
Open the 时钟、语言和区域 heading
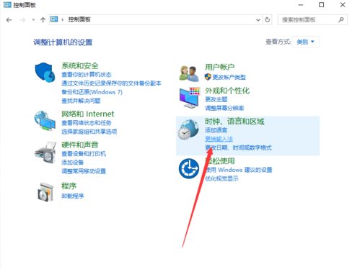tap(234, 122)
